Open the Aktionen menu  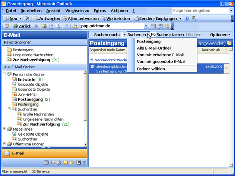pyautogui.click(x=119, y=11)
